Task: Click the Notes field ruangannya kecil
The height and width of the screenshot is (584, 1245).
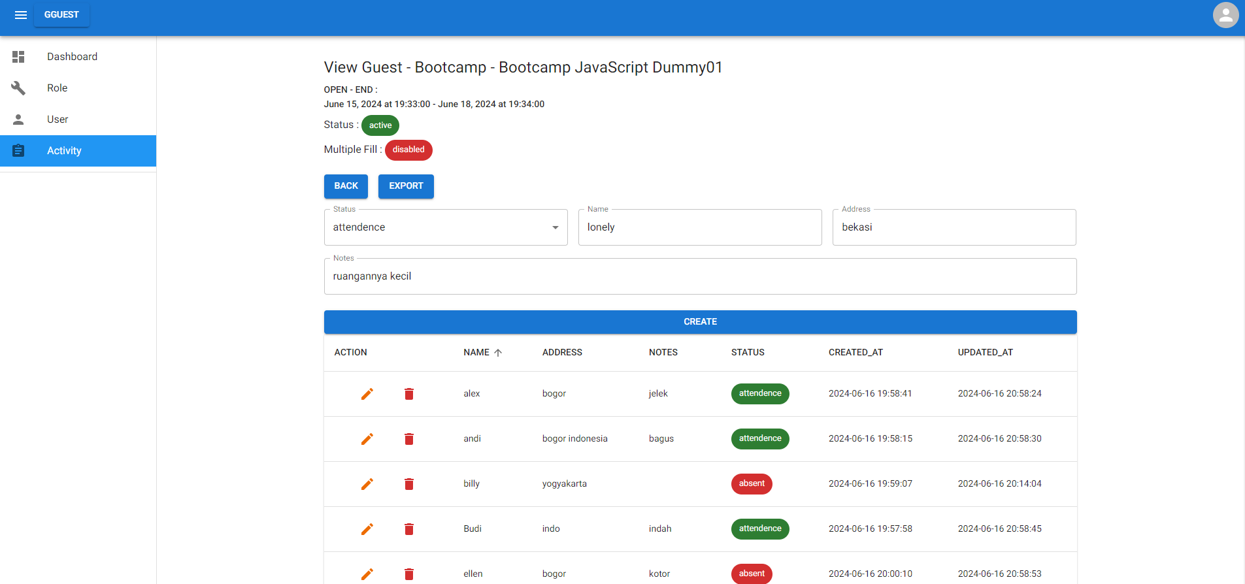Action: 700,276
